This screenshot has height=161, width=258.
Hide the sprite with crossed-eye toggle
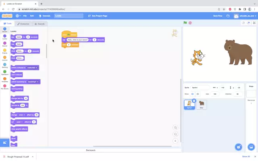pyautogui.click(x=198, y=94)
